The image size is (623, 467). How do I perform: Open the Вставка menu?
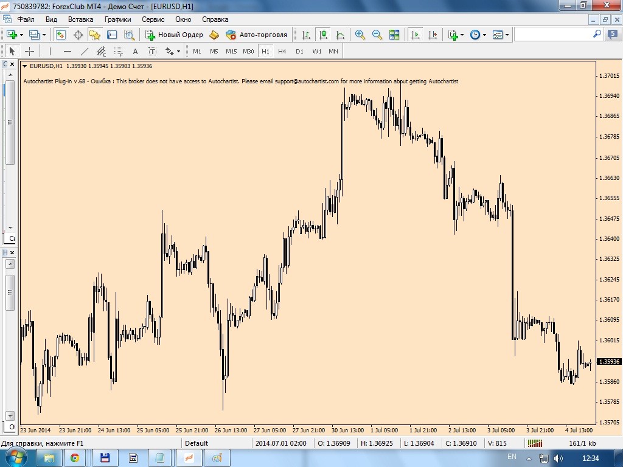click(x=81, y=19)
